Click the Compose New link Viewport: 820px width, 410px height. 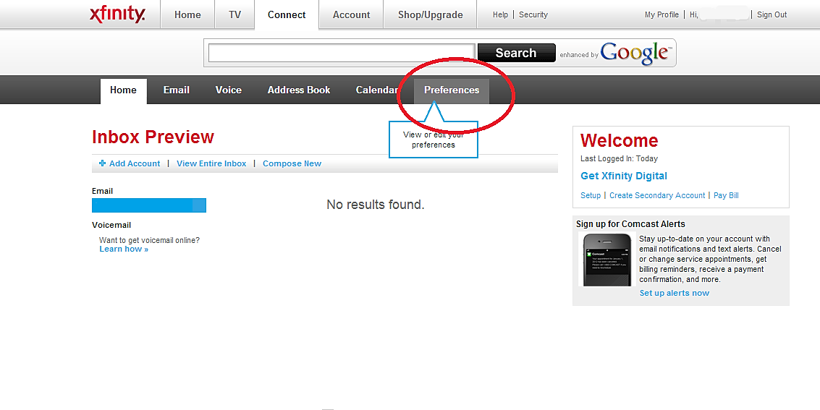[292, 163]
